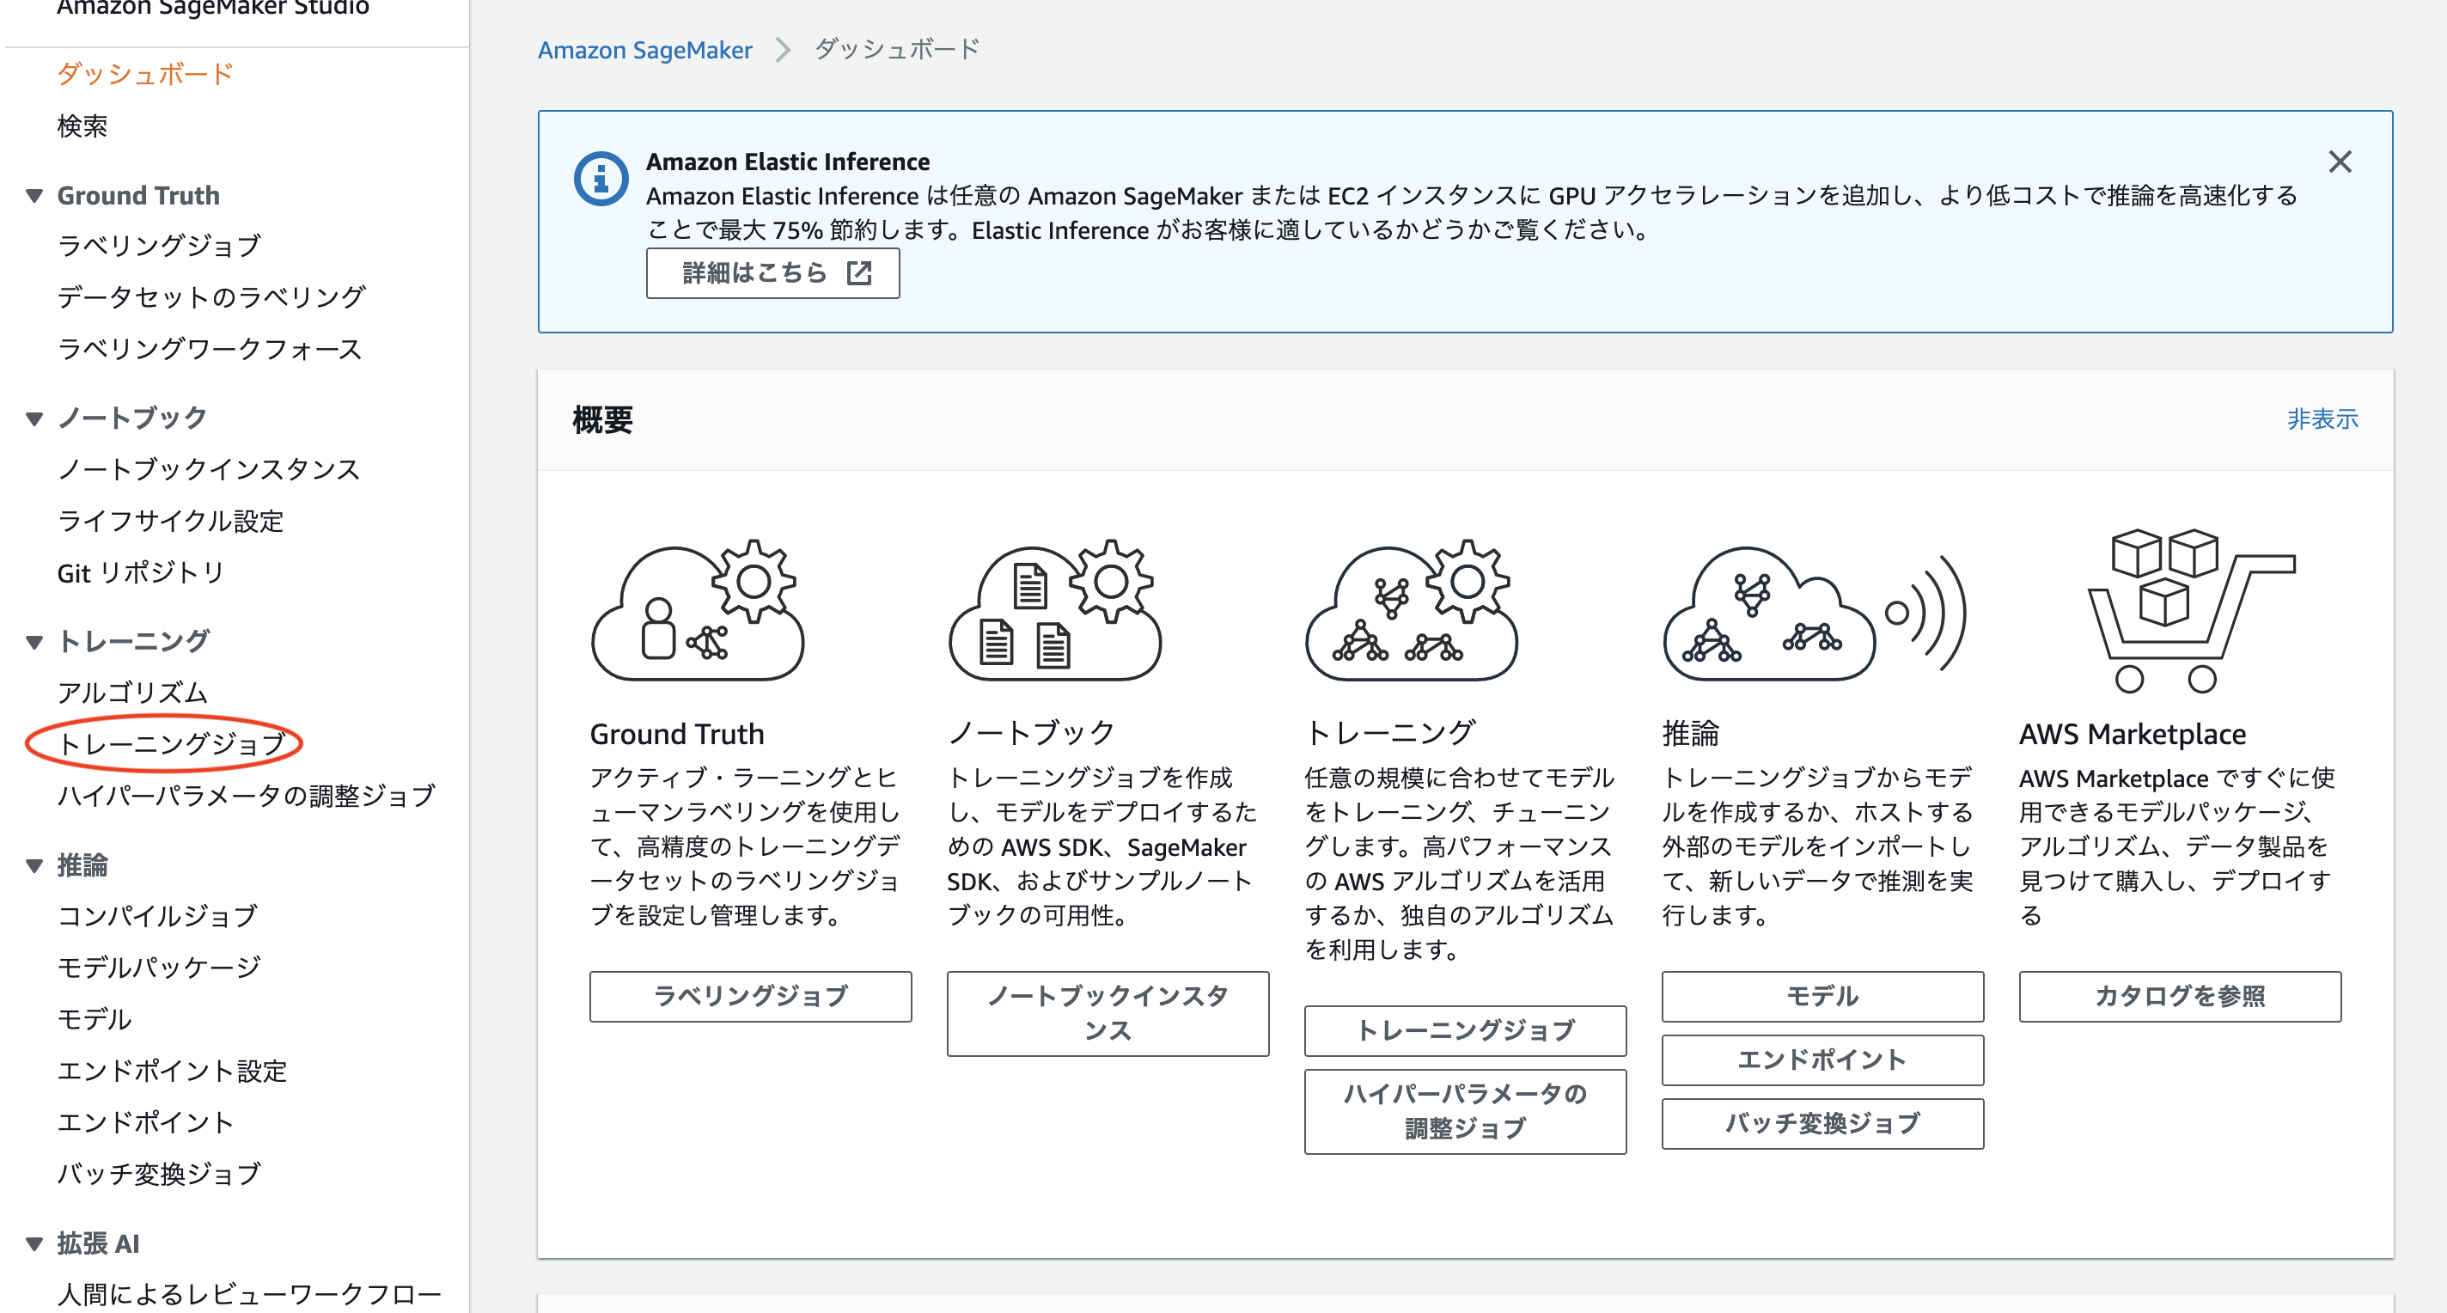
Task: Click the Ground Truth cloud illustration icon
Action: tap(699, 610)
